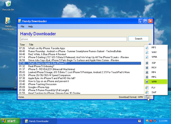Click the WMA music note icon
The height and width of the screenshot is (124, 171).
pos(147,57)
